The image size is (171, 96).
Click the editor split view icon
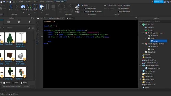tap(136, 18)
